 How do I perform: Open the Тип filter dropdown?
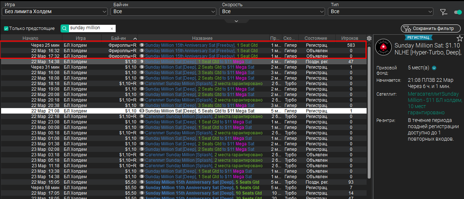380,12
